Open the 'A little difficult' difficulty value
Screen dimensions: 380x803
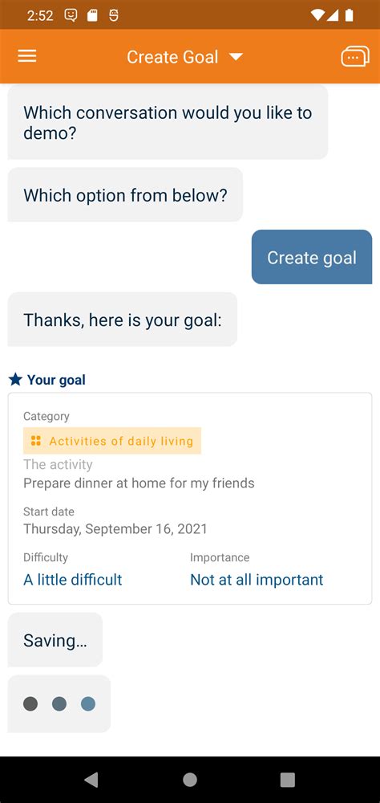tap(73, 579)
